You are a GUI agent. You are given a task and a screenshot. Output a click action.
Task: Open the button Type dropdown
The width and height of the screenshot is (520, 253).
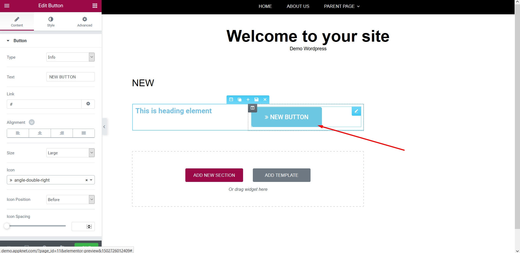point(70,57)
